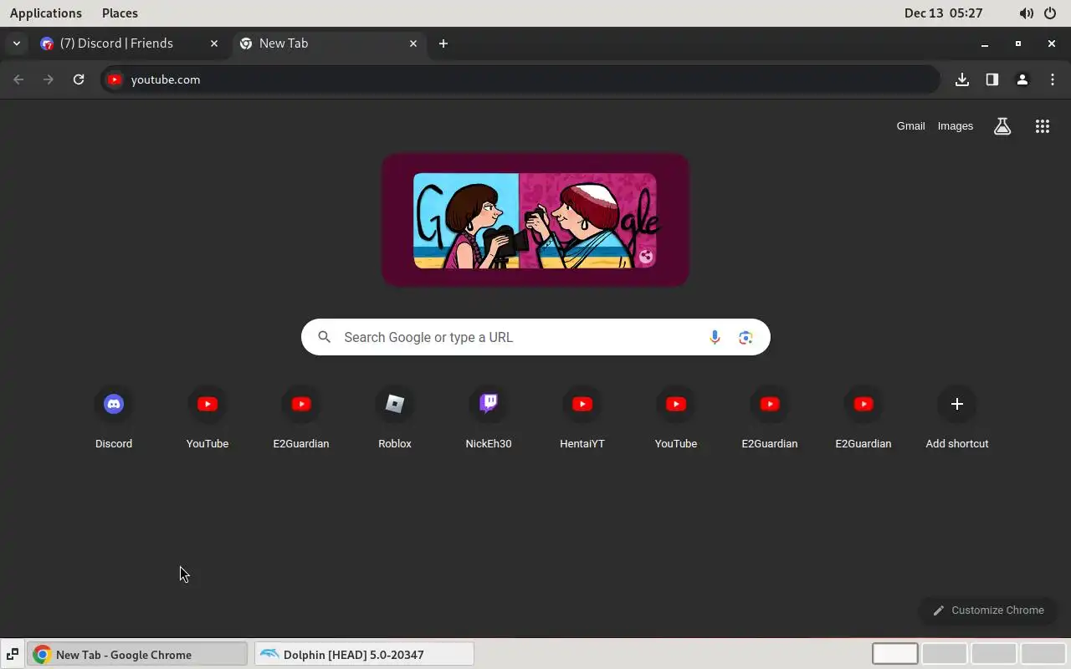The height and width of the screenshot is (669, 1071).
Task: Toggle the Chrome side panel
Action: (992, 79)
